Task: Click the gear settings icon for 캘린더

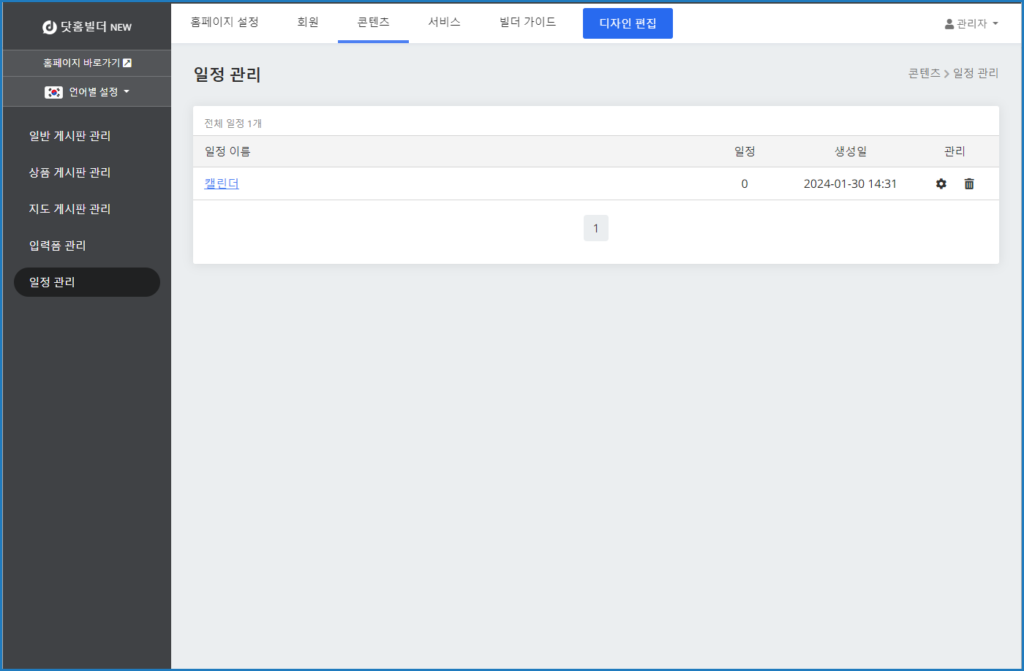Action: [941, 184]
